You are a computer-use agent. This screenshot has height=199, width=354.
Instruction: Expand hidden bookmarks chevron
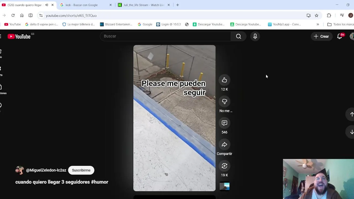317,24
